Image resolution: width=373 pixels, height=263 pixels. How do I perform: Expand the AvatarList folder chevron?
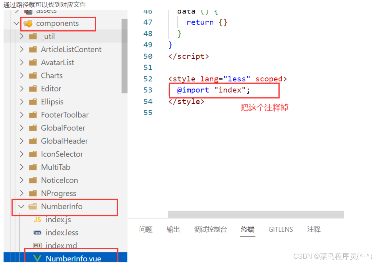22,62
